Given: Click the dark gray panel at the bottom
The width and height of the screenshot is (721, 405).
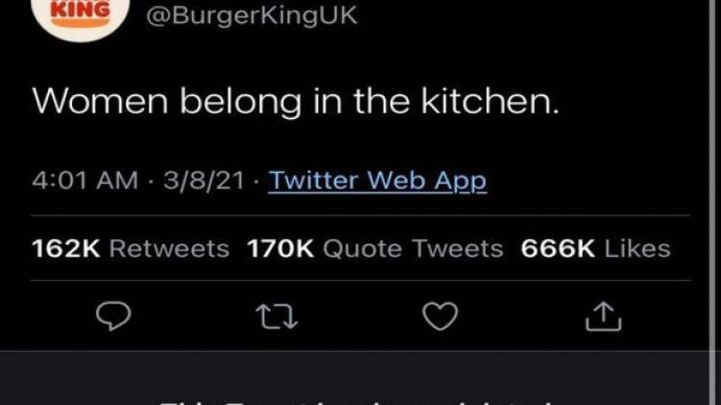Looking at the screenshot, I should (x=360, y=379).
